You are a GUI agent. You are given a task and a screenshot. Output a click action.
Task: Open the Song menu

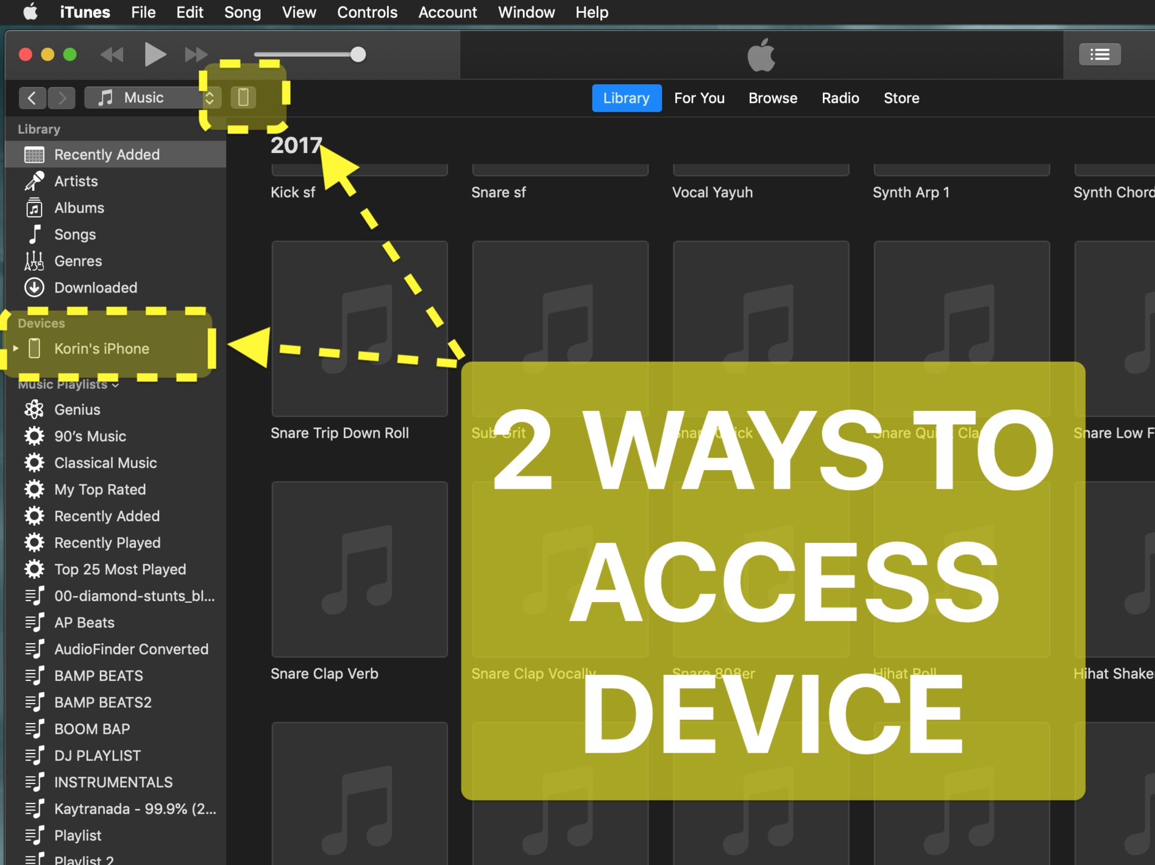[242, 12]
